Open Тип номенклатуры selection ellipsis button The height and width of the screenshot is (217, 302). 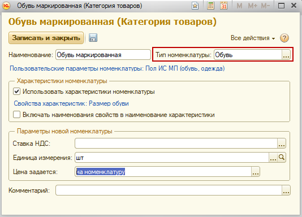286,55
